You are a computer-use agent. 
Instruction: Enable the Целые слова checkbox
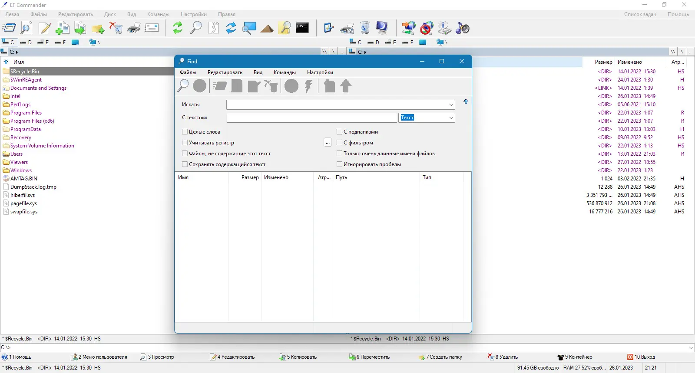[185, 132]
